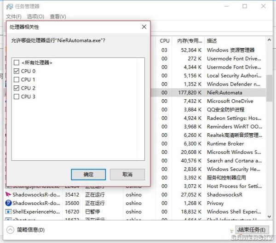Click the vertical scrollbar thumb
The width and height of the screenshot is (276, 243).
point(269,88)
